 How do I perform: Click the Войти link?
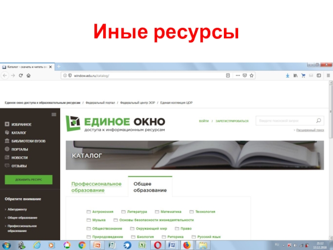pos(204,121)
